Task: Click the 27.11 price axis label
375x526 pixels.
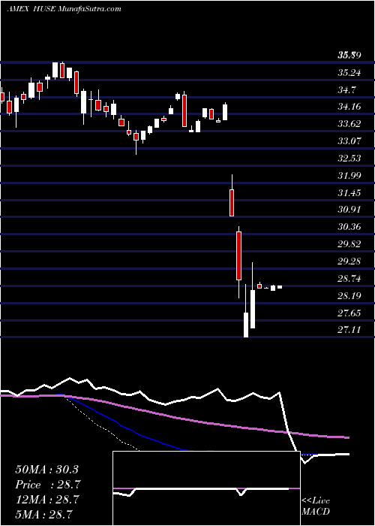Action: 349,330
